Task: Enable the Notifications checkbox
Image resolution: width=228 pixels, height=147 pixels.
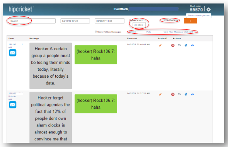Action: (165, 20)
